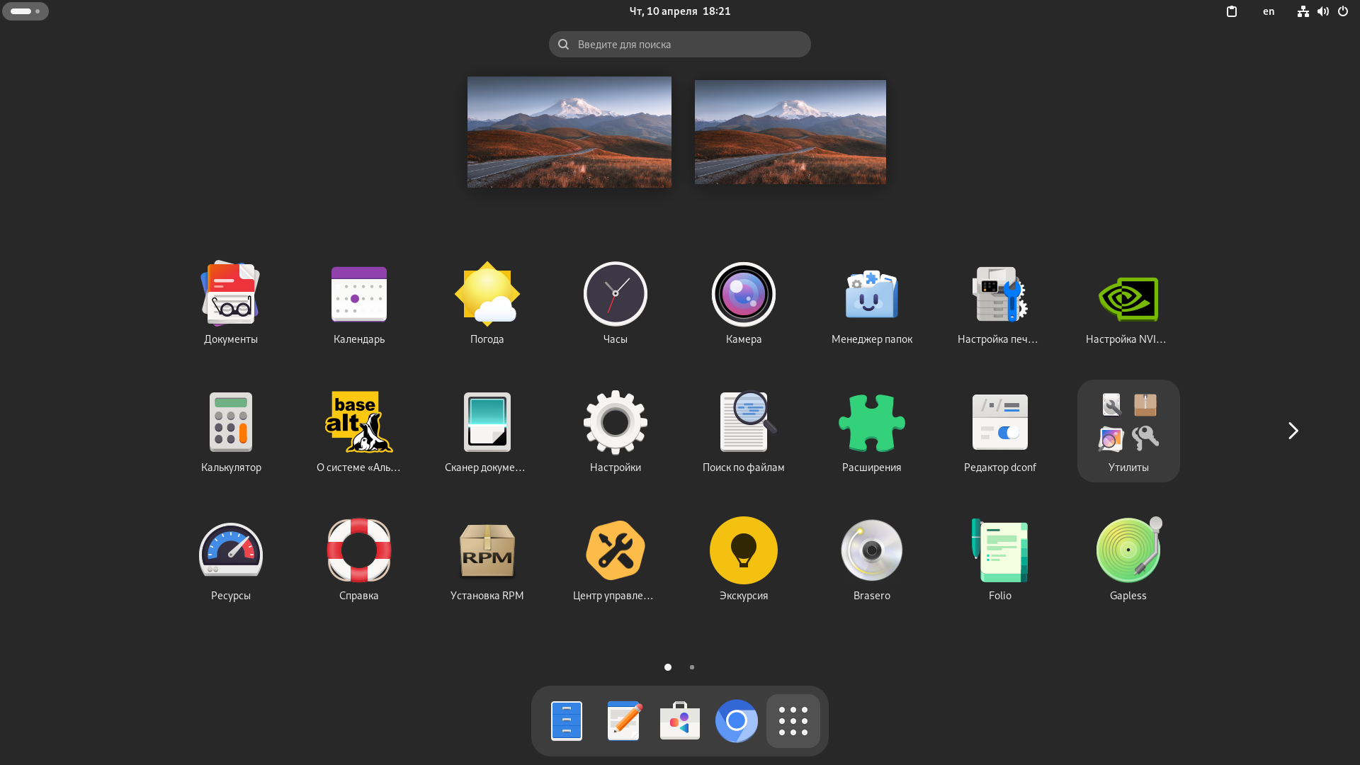Open the Погода weather app
The image size is (1360, 765).
[487, 302]
